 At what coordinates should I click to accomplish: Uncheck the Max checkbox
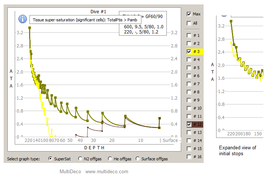[189, 14]
